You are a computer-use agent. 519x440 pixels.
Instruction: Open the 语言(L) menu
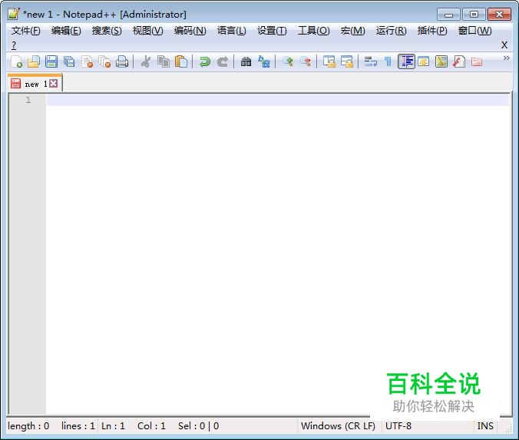231,31
